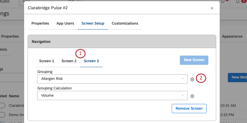The image size is (247, 123).
Task: Open settings gear next to Volume calculation
Action: [x=192, y=96]
